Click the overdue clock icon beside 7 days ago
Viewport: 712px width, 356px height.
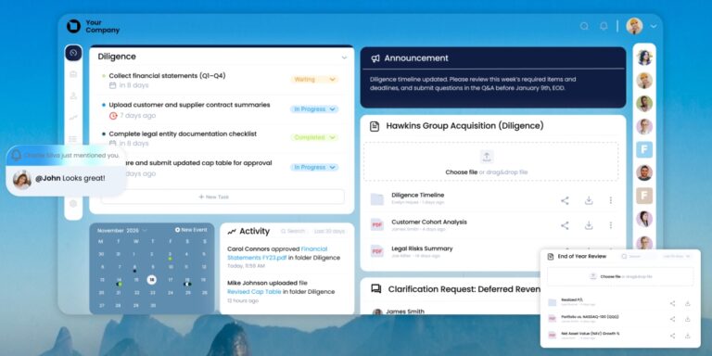[113, 116]
